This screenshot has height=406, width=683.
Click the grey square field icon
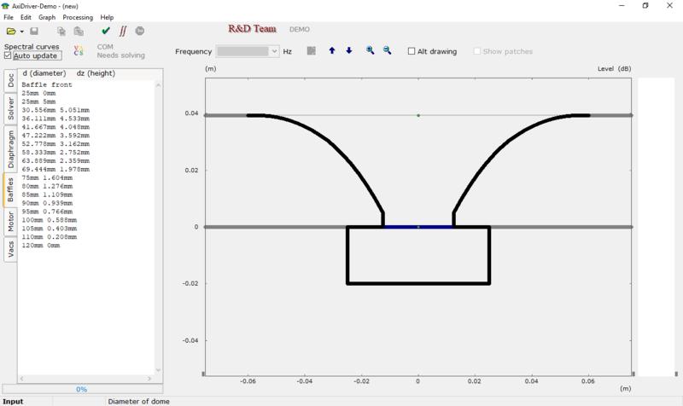click(x=311, y=51)
